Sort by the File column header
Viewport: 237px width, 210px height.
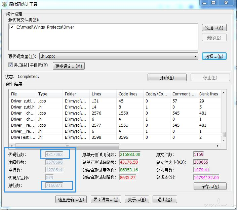click(23, 94)
